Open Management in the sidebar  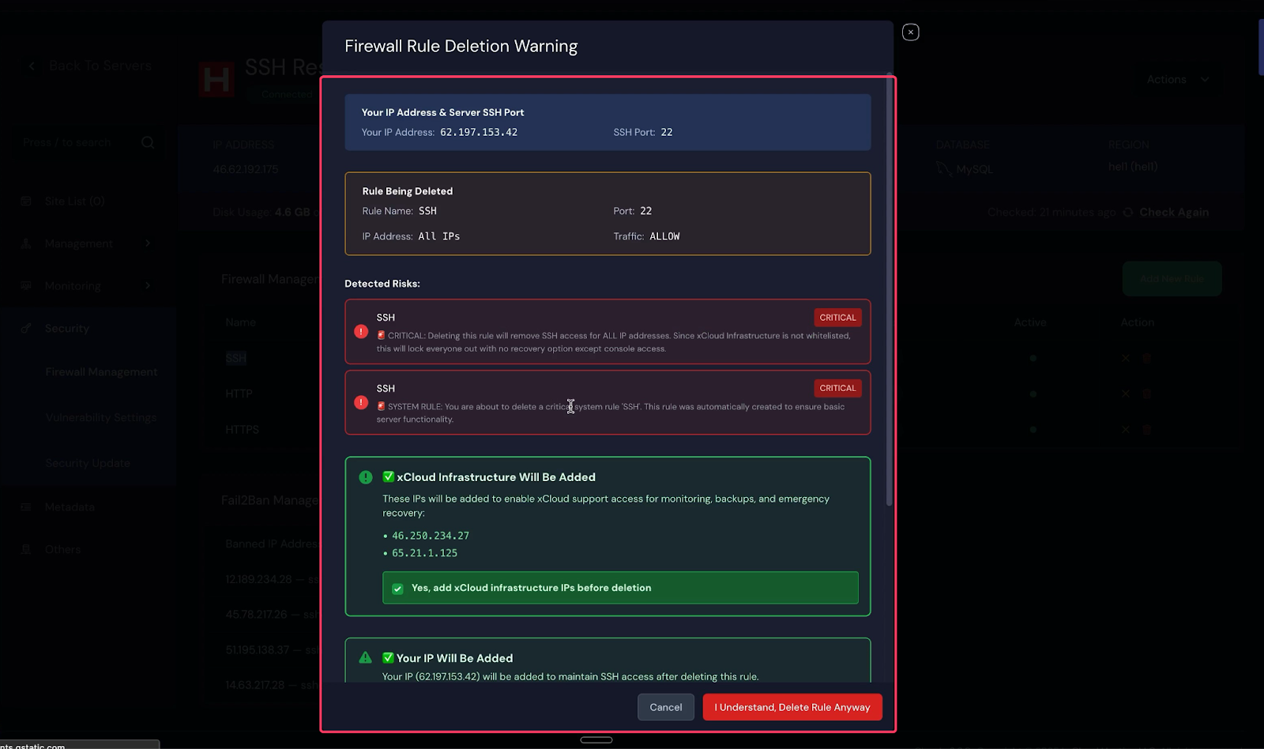pos(78,243)
